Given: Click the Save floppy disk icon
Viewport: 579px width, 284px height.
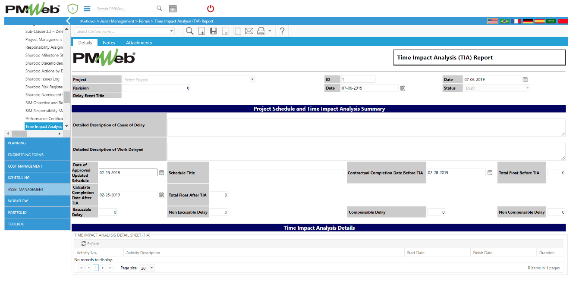Looking at the screenshot, I should 213,31.
